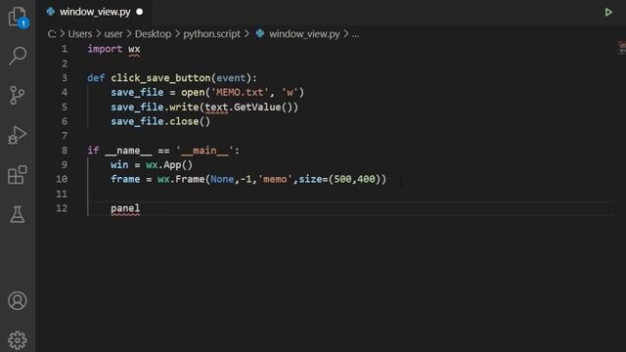Screen dimensions: 626x352
Task: Close unsaved window_view.py tab via dot
Action: click(139, 12)
